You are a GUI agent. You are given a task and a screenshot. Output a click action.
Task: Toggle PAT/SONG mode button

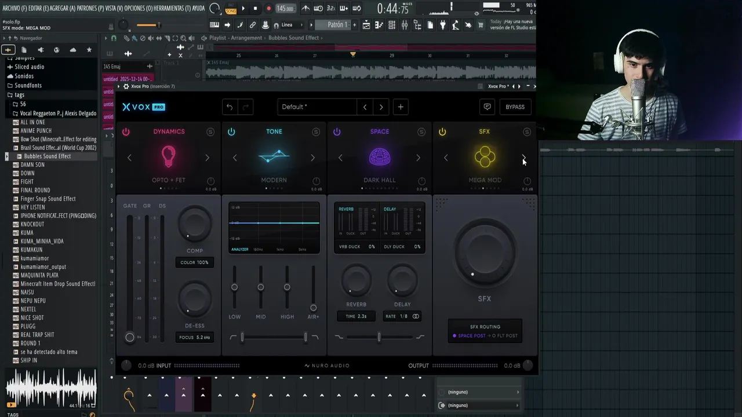pyautogui.click(x=230, y=9)
